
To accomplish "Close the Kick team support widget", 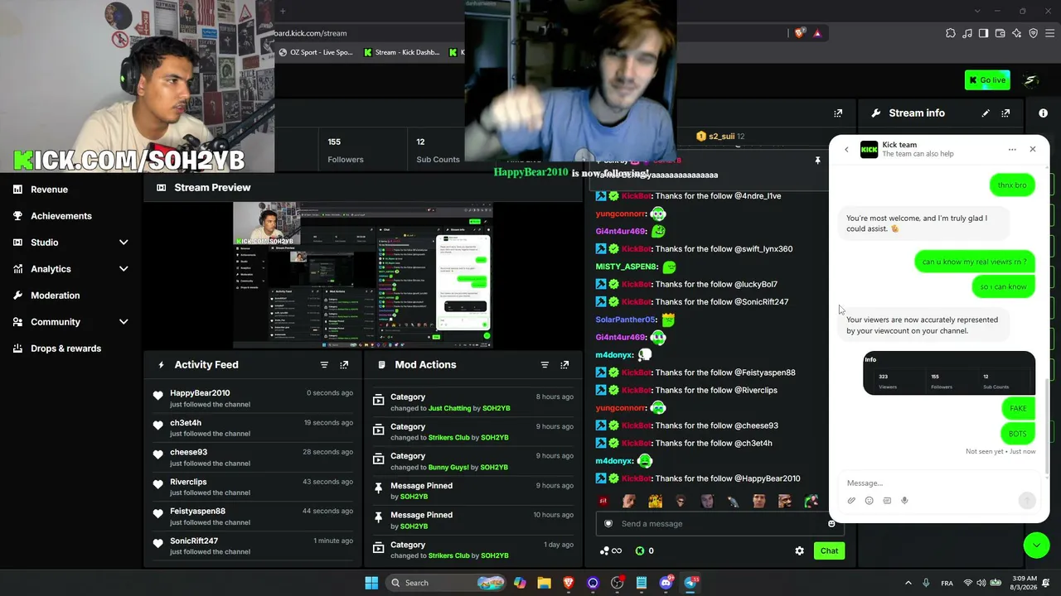I will (1033, 150).
